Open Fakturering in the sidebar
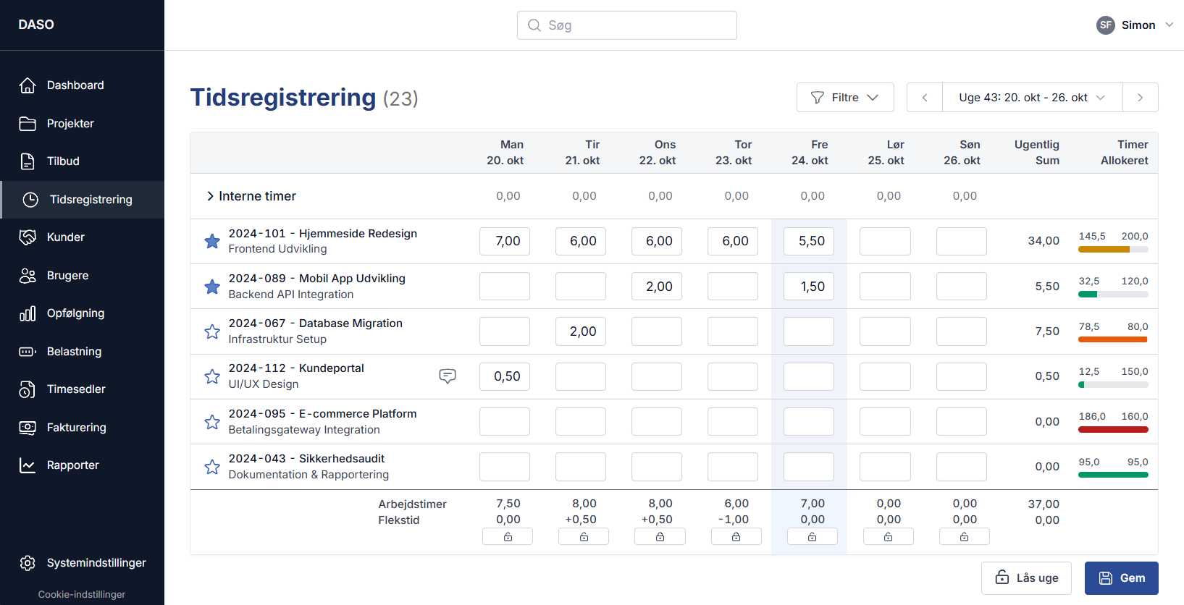 76,428
